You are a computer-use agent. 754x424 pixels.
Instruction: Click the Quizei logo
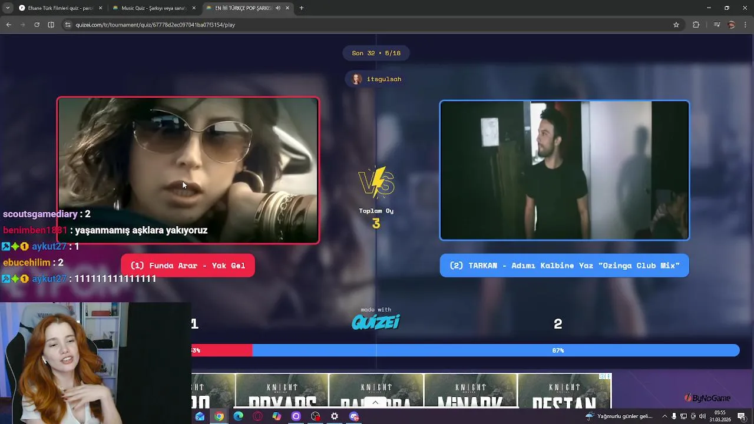(x=376, y=322)
